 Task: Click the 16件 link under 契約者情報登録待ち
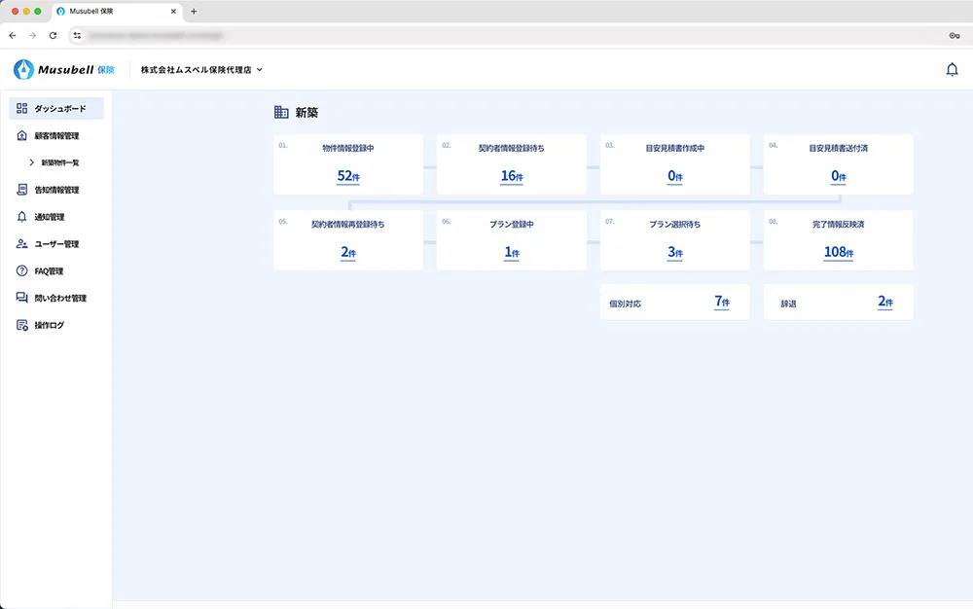tap(512, 176)
